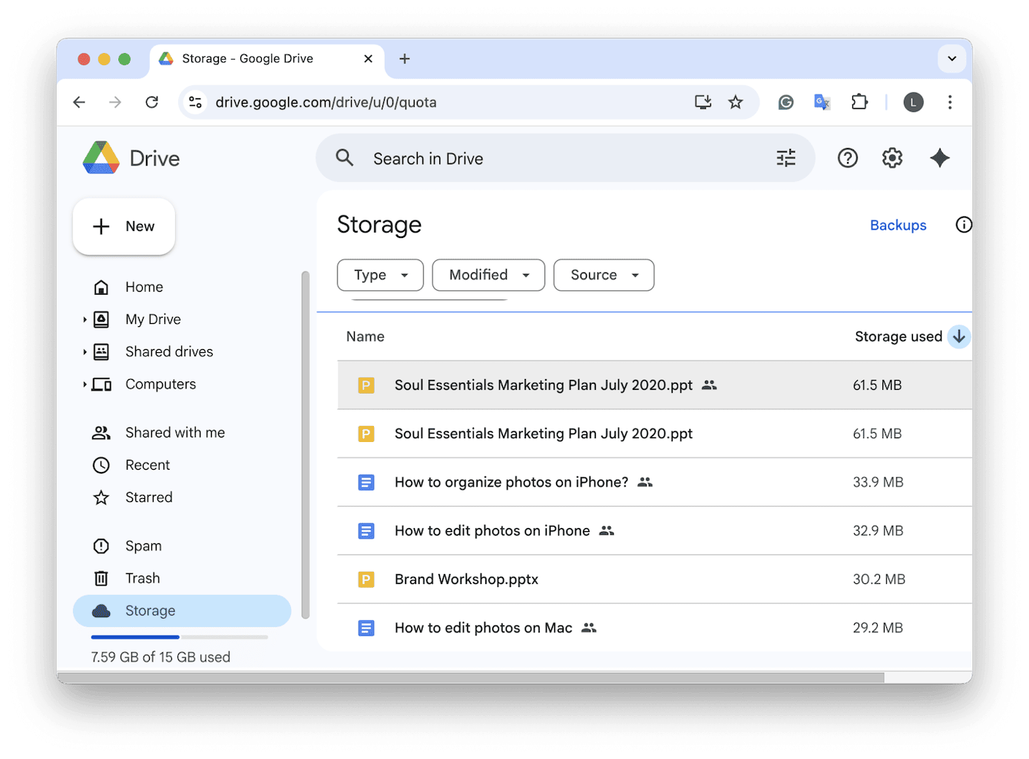Open the Type filter dropdown

[x=380, y=276]
